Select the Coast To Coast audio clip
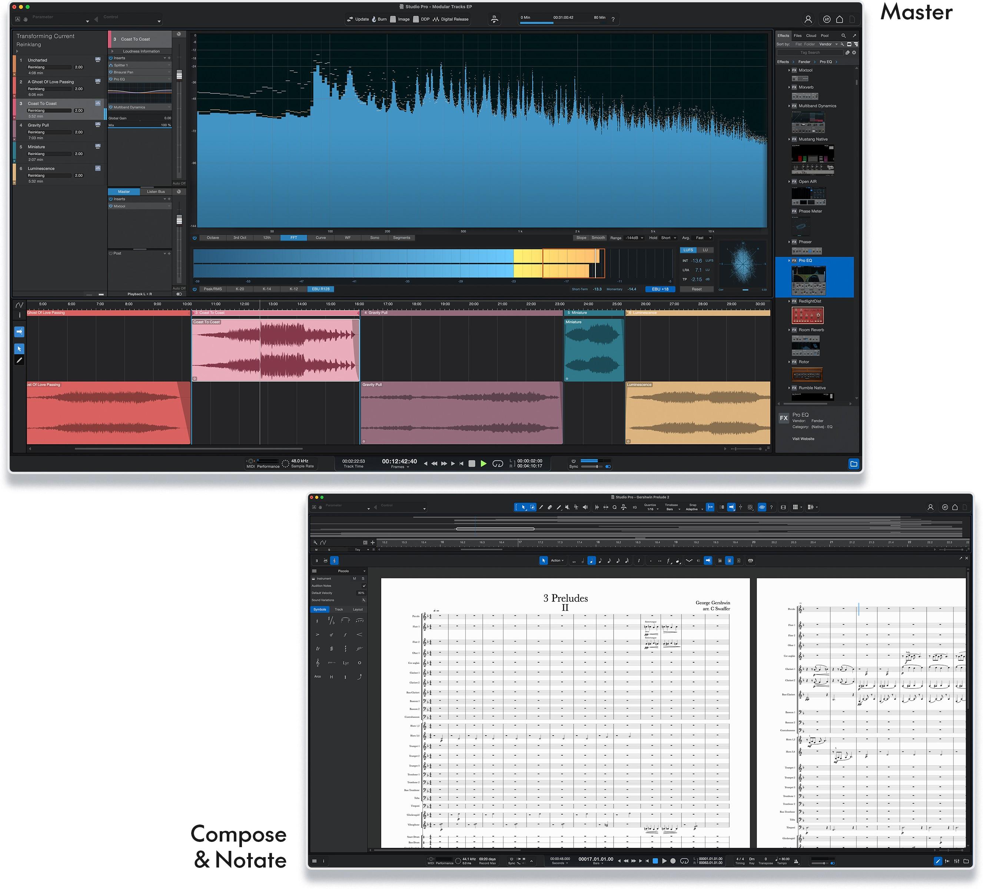 click(276, 349)
